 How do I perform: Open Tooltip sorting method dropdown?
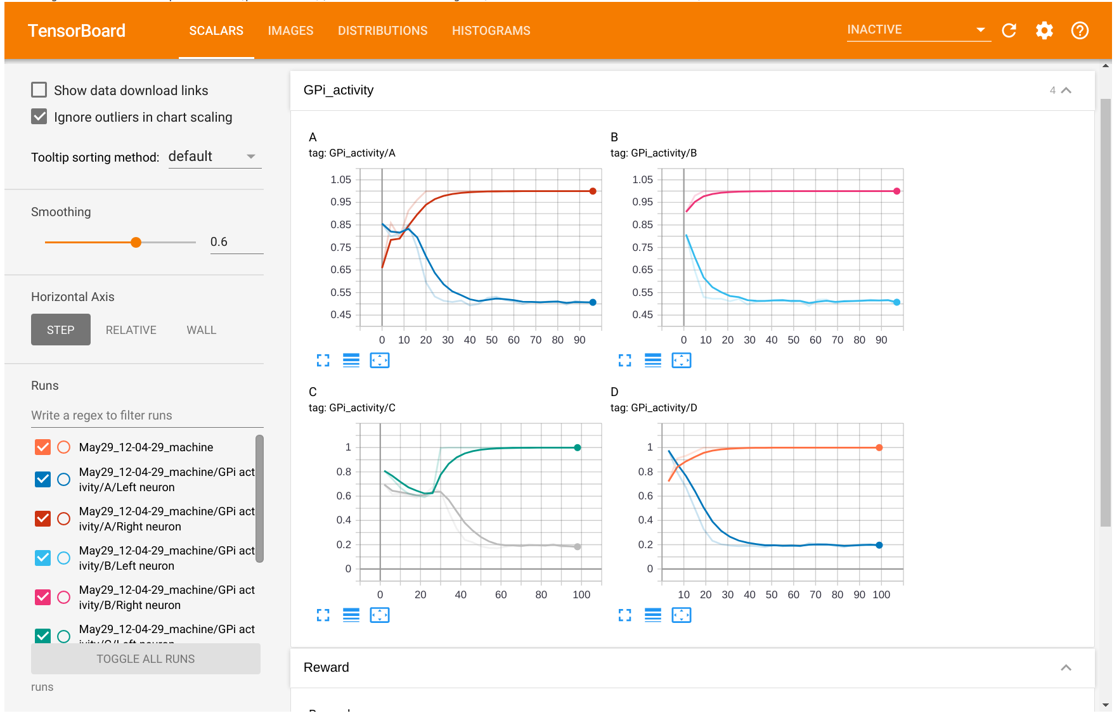[x=214, y=157]
